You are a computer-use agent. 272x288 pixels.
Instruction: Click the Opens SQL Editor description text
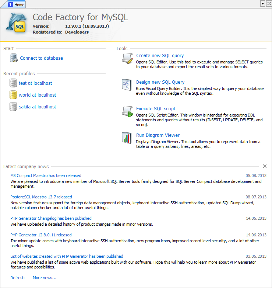[199, 65]
